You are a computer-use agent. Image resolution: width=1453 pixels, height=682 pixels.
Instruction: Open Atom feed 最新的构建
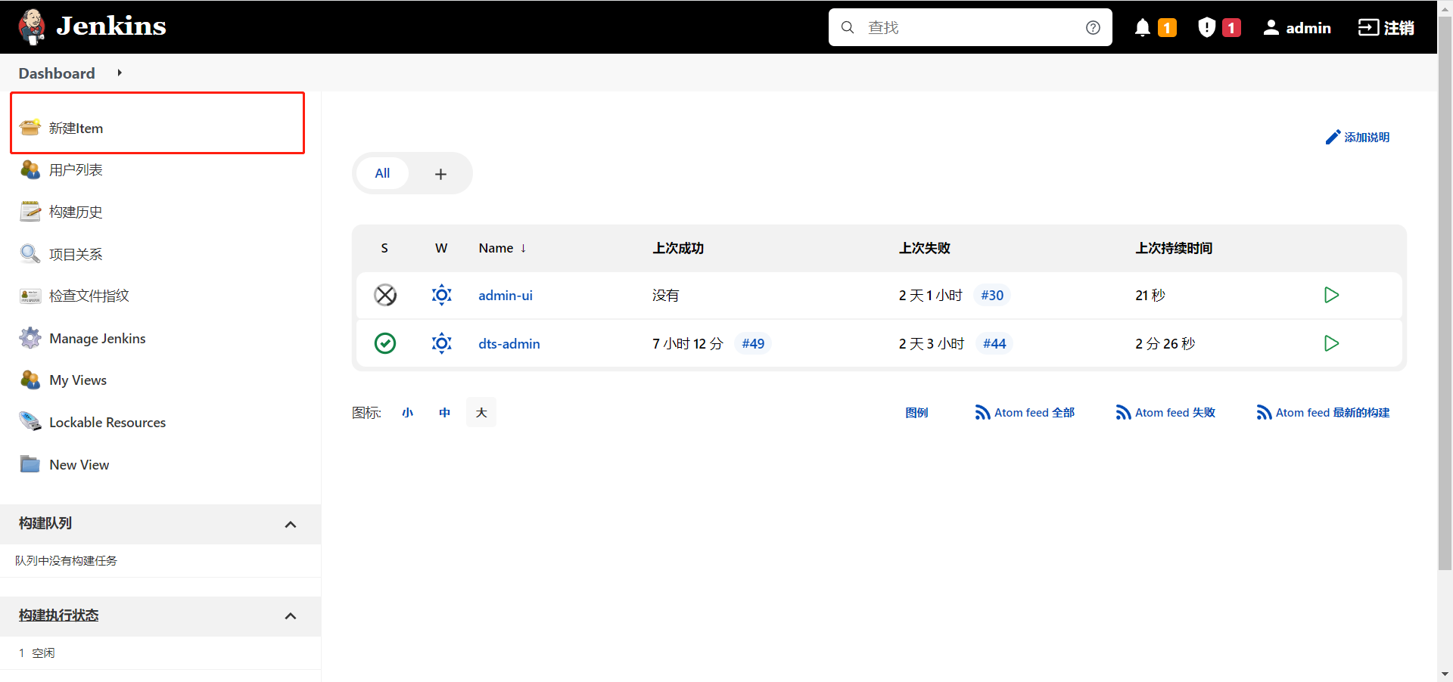1324,413
